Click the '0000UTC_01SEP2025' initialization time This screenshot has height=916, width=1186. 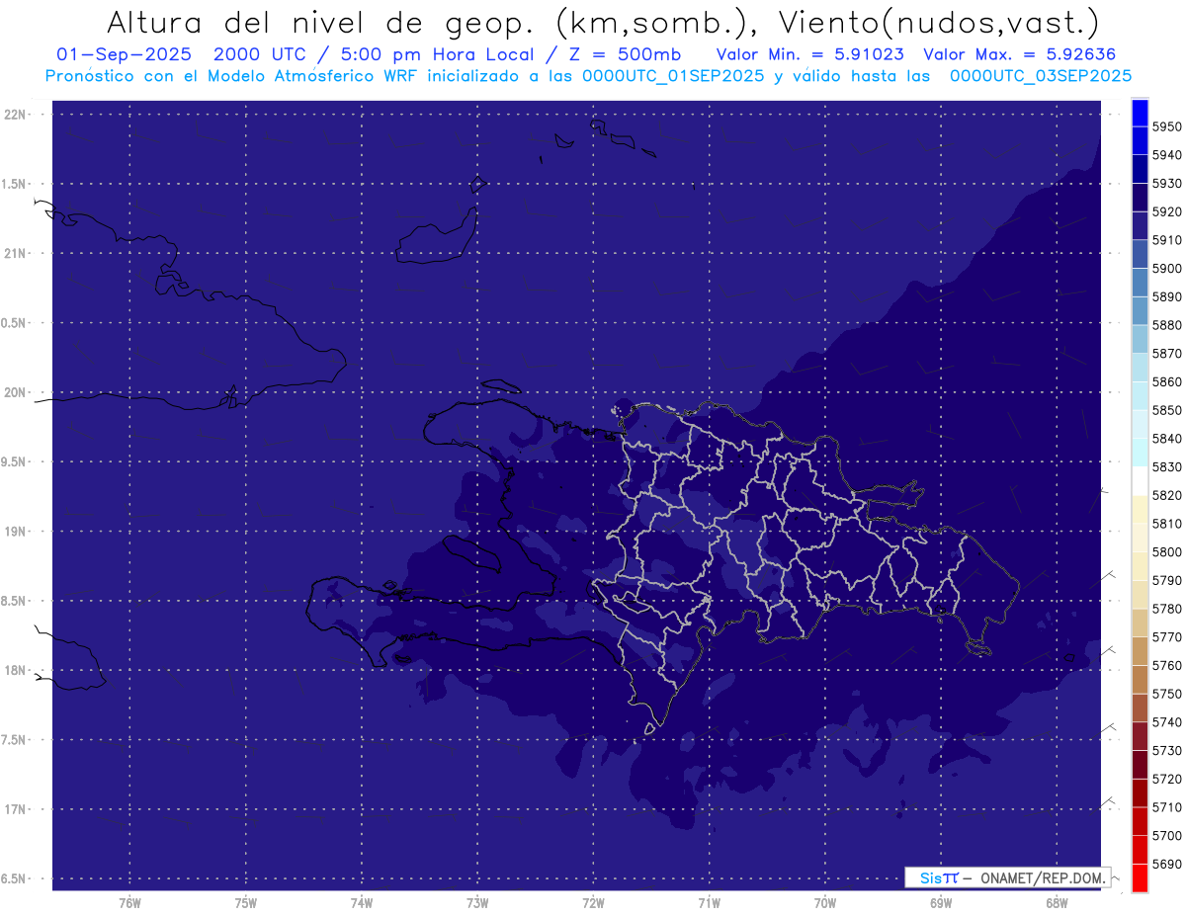pyautogui.click(x=672, y=75)
